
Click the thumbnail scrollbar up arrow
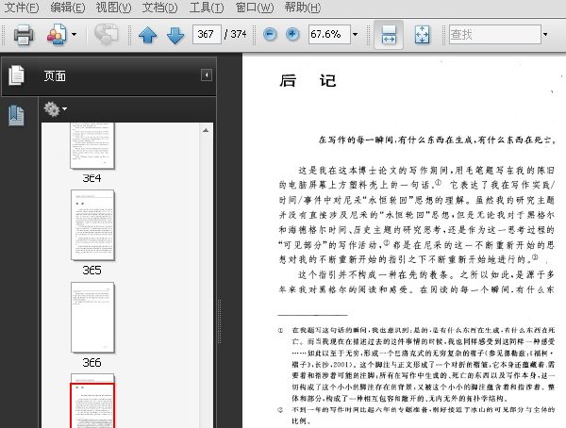(206, 130)
